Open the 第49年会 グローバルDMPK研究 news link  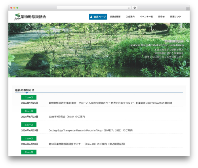point(110,103)
